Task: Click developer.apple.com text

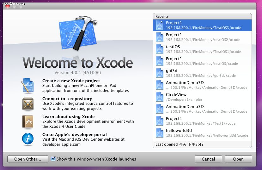Action: tap(61, 144)
